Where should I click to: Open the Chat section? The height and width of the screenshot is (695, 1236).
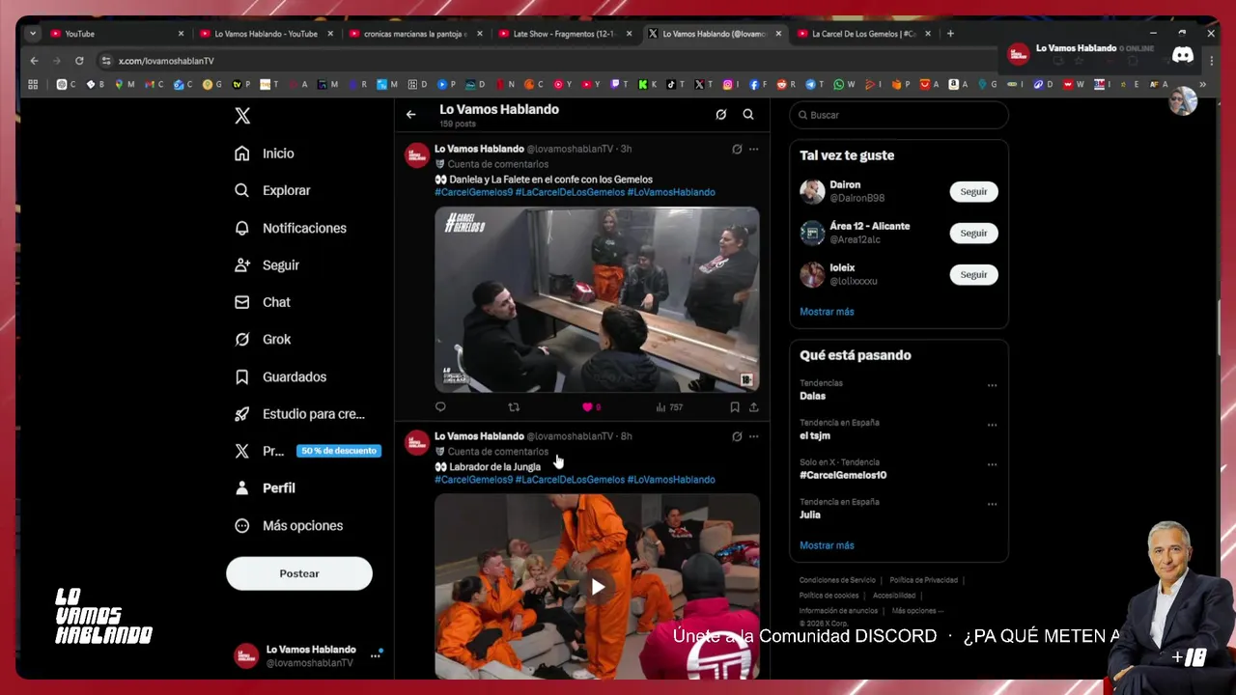pos(263,302)
